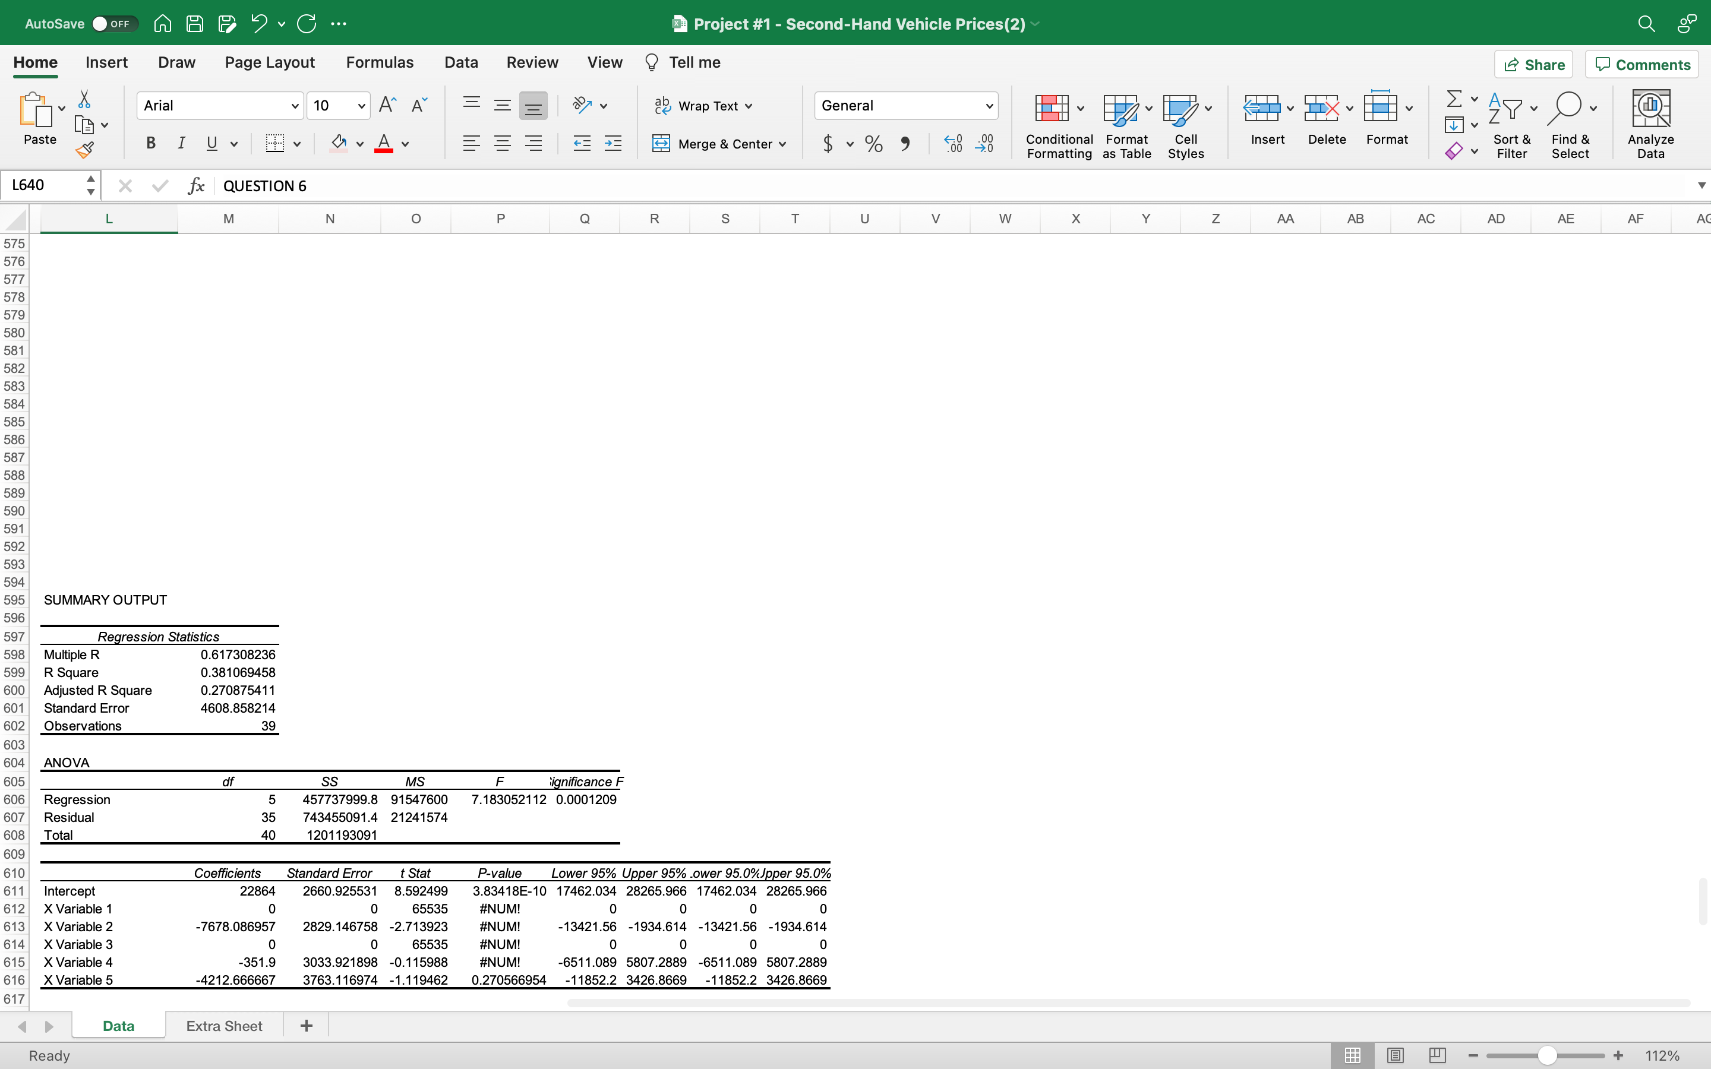Open the Formulas ribbon tab

pos(379,62)
